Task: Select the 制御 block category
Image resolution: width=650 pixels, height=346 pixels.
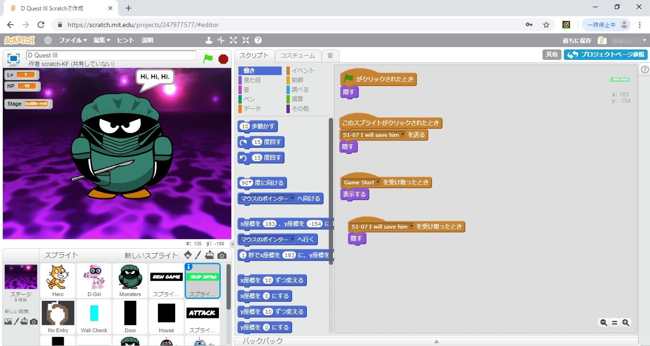Action: coord(297,80)
